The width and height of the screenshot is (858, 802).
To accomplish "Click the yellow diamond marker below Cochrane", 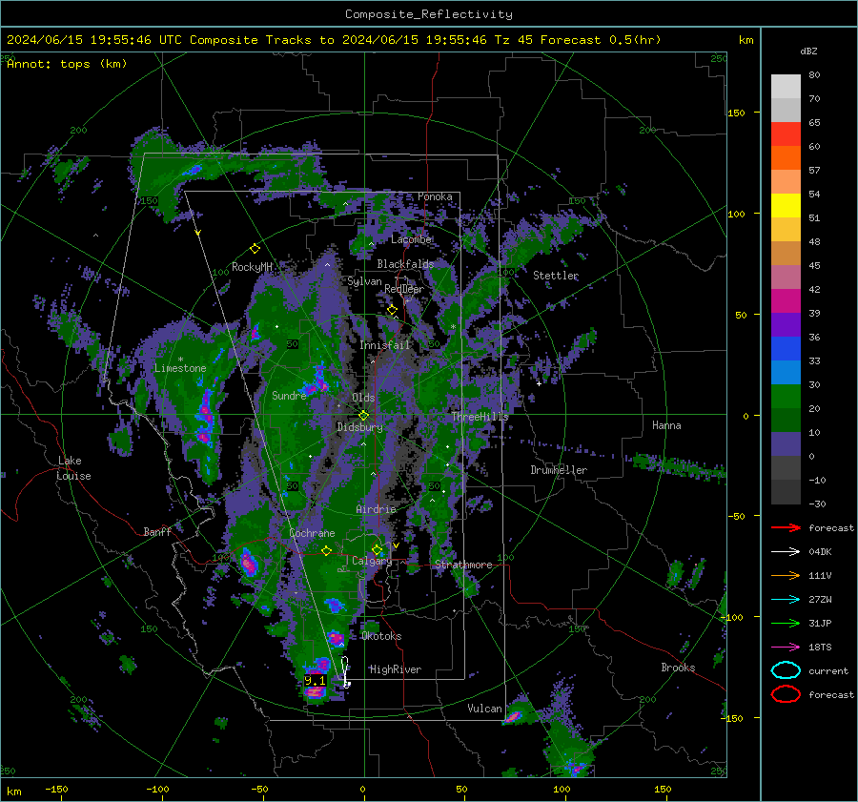I will [x=326, y=550].
